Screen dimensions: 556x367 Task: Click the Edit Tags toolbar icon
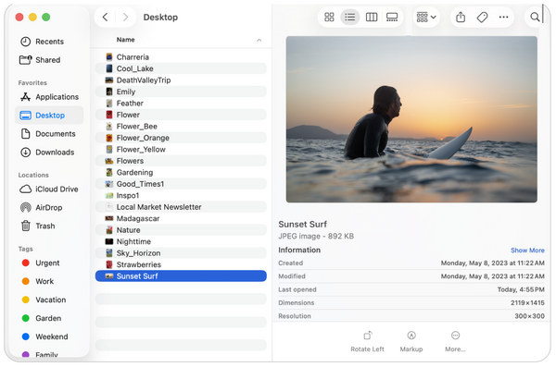(x=482, y=17)
